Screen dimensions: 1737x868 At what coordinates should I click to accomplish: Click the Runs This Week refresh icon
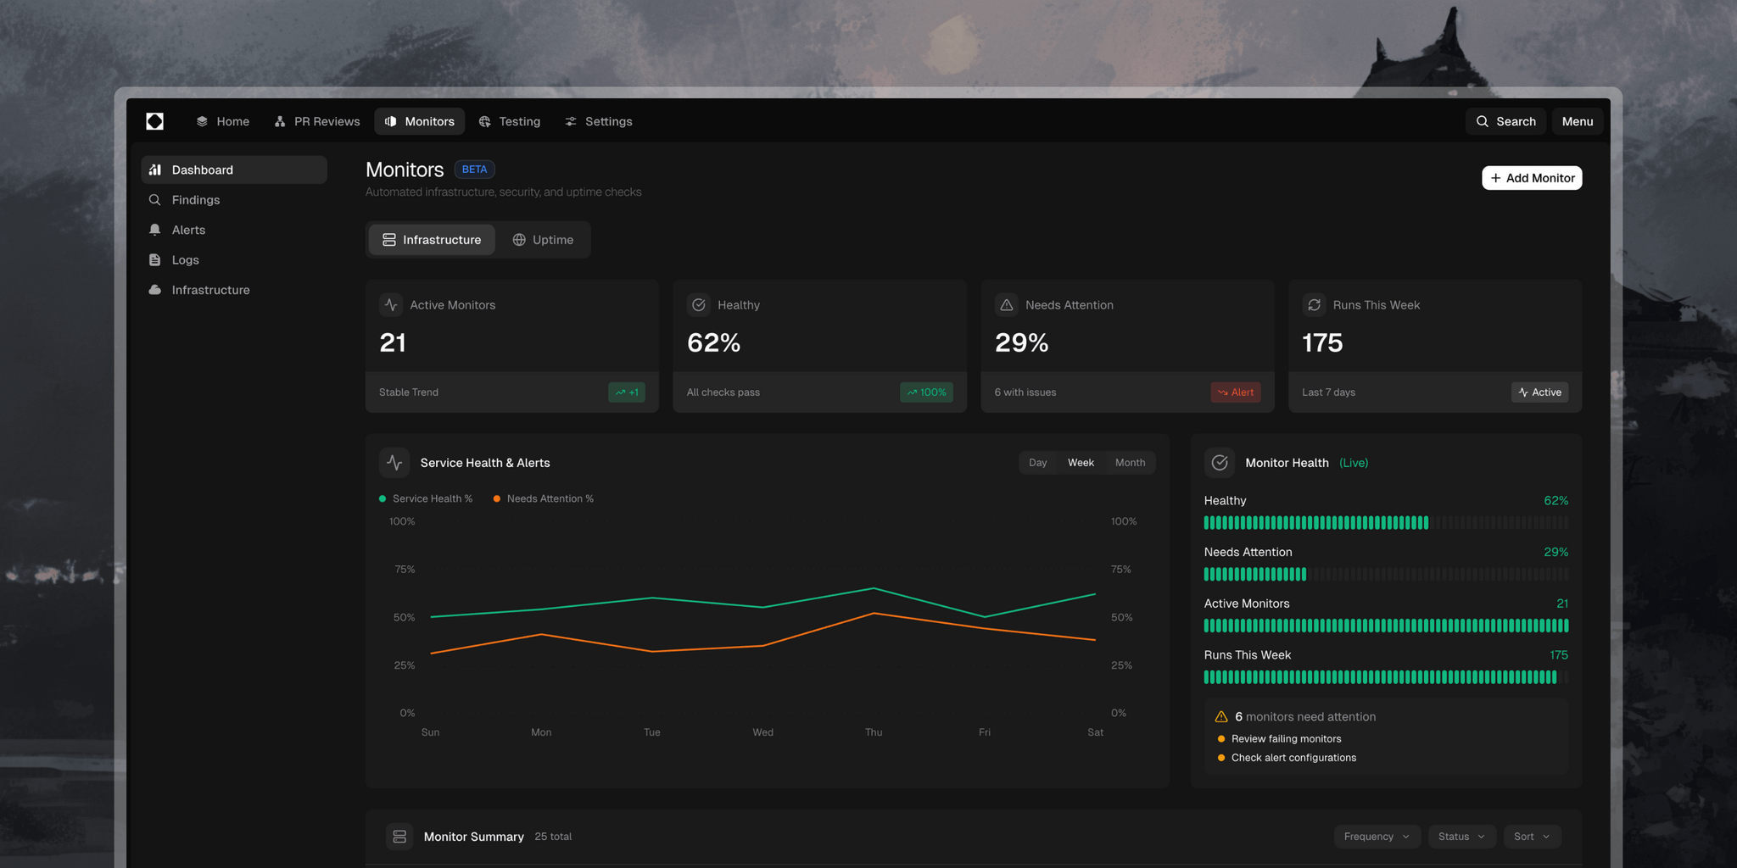[1315, 304]
